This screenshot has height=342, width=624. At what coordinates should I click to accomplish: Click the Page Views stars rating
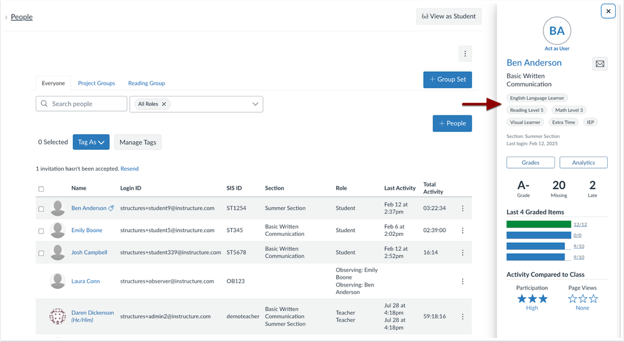pos(583,299)
